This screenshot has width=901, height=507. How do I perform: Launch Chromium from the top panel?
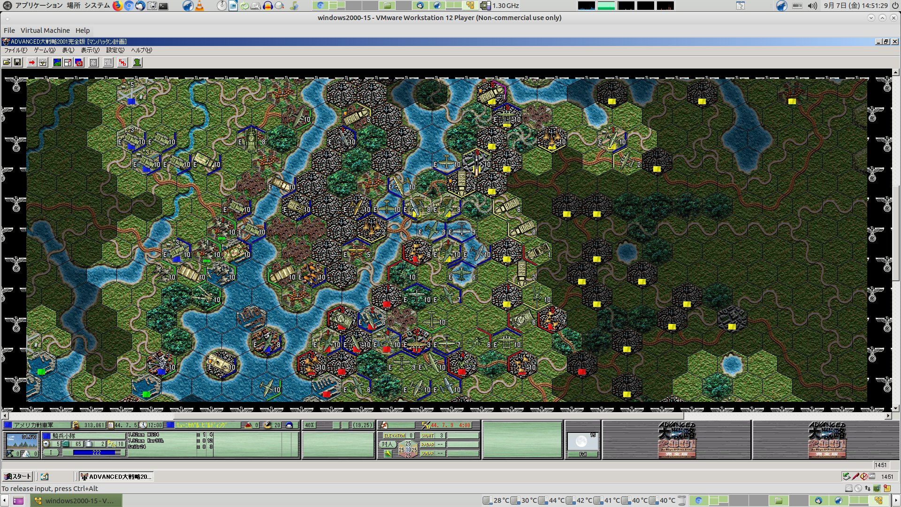(129, 6)
